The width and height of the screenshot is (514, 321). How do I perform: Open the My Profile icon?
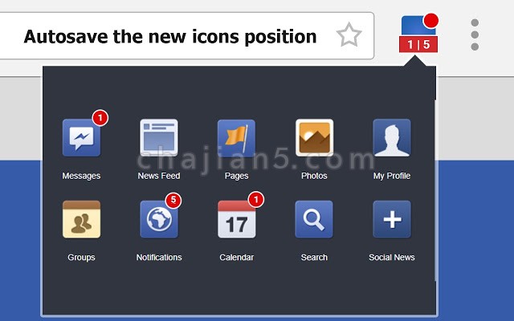click(392, 137)
